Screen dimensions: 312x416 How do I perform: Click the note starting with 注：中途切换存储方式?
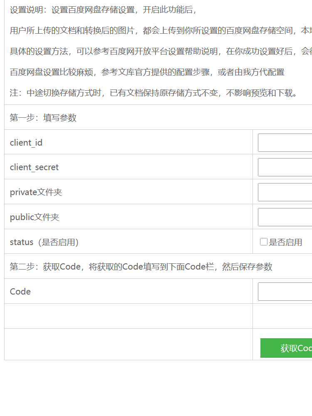click(155, 93)
